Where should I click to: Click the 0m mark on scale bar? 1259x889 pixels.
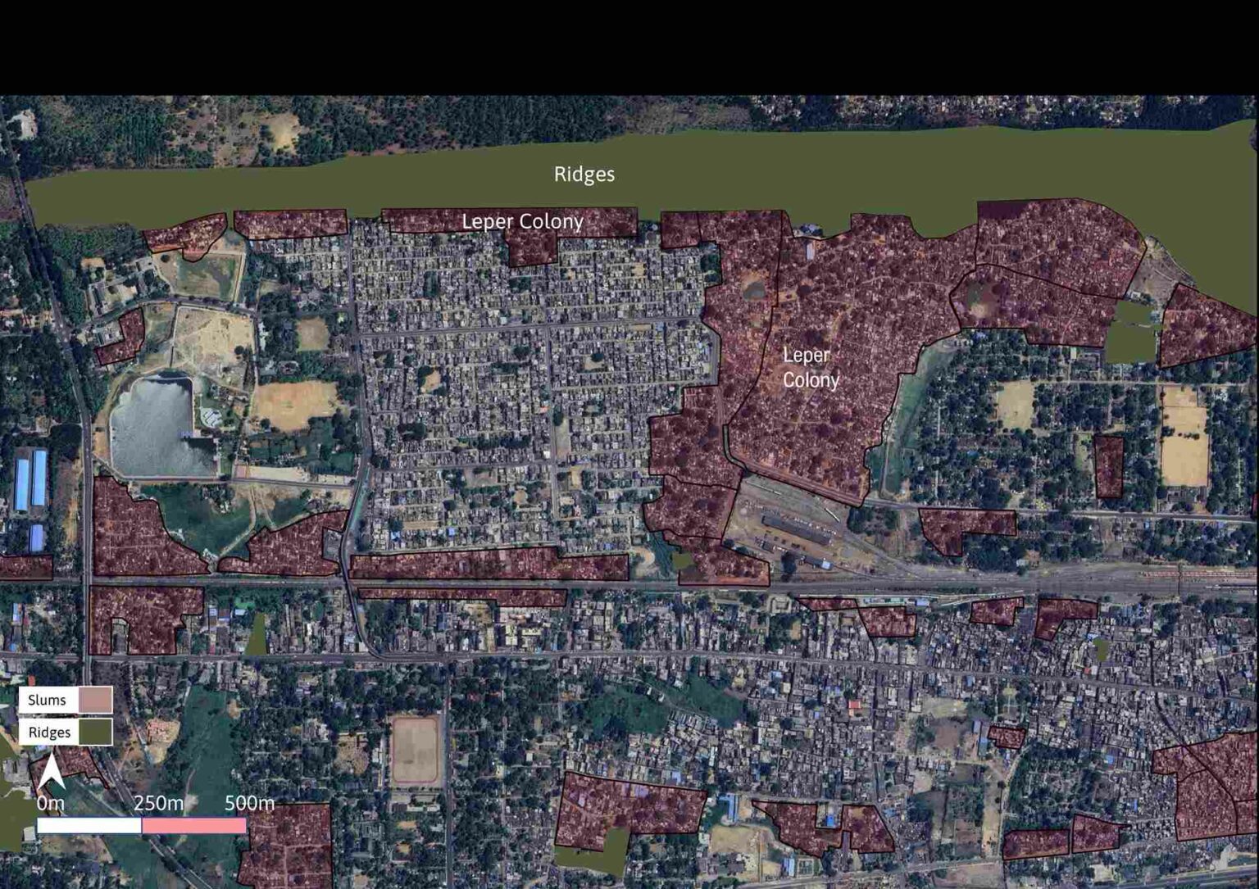[x=49, y=805]
